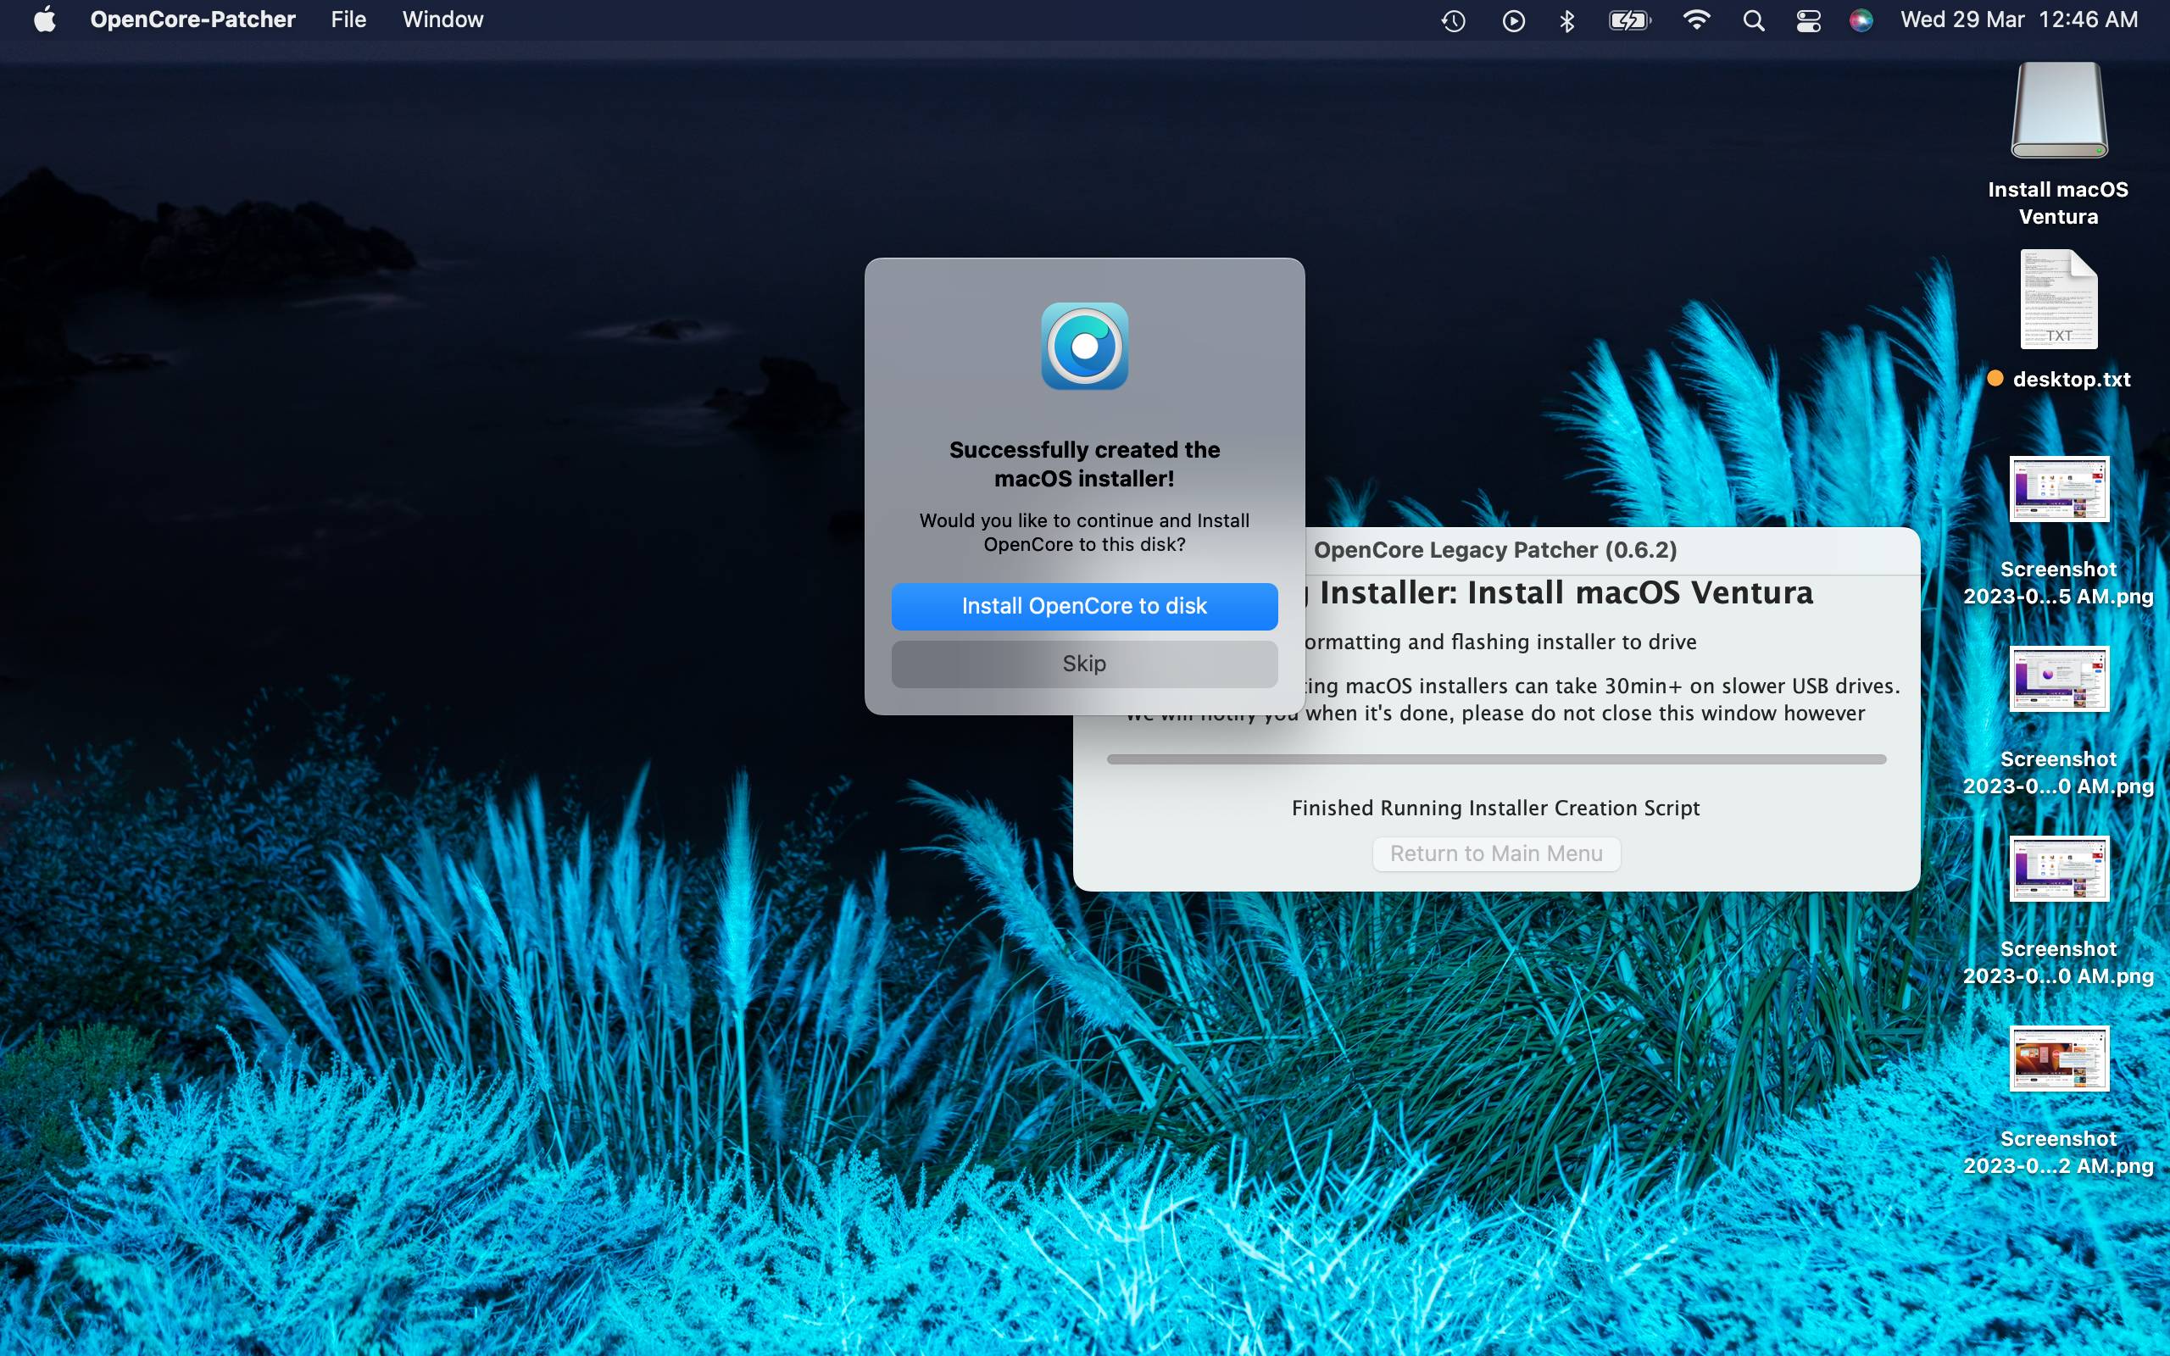Click the battery charging icon
Viewport: 2170px width, 1356px height.
[1629, 20]
